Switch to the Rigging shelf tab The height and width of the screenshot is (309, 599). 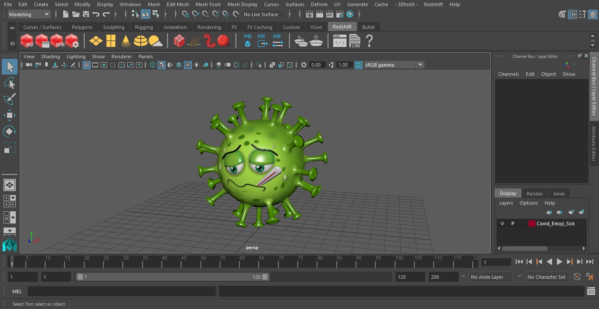[x=144, y=27]
